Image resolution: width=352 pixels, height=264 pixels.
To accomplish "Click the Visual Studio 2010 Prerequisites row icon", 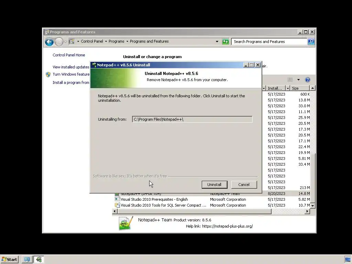I will 117,199.
